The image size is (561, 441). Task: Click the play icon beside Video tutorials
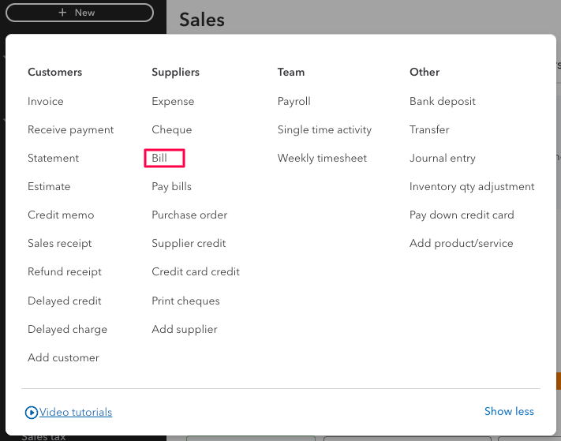click(x=31, y=413)
